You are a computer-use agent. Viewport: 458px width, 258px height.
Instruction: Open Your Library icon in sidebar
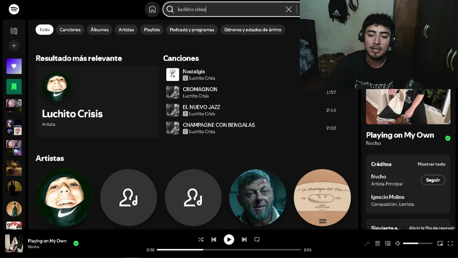pos(14,31)
